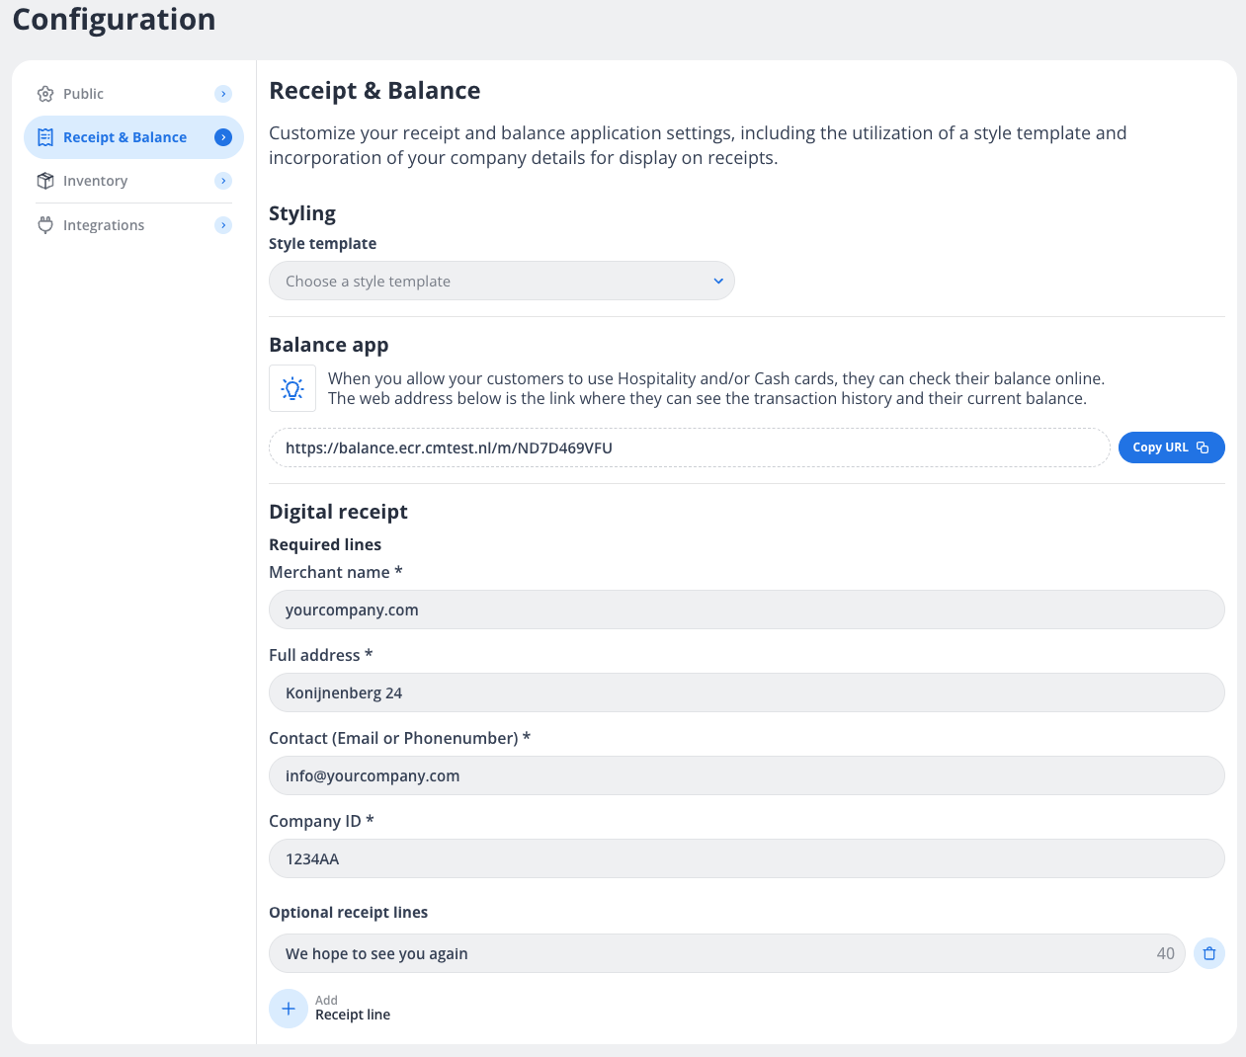Screen dimensions: 1246x1057
Task: Edit the Merchant name field
Action: point(746,610)
